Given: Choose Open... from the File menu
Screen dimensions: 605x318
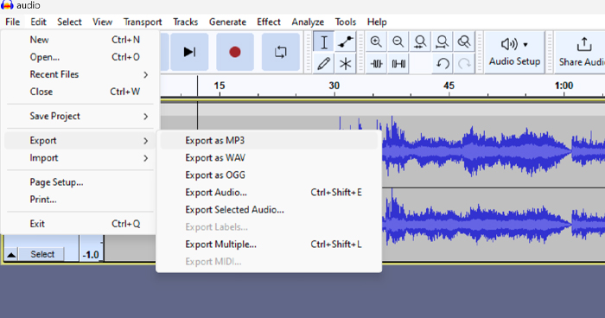Looking at the screenshot, I should coord(80,57).
